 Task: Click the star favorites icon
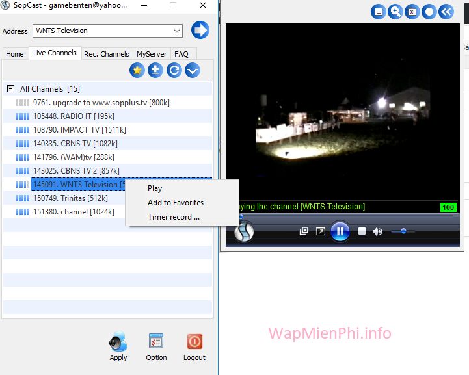[137, 71]
